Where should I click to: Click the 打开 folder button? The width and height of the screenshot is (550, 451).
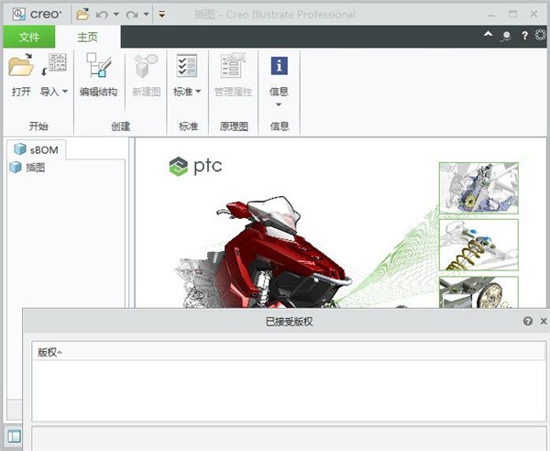(x=21, y=75)
